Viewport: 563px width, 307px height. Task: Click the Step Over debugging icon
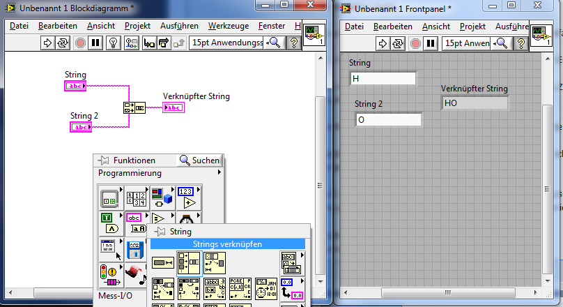coord(163,43)
